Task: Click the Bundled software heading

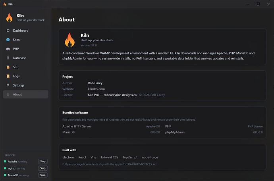Action: tap(75, 113)
